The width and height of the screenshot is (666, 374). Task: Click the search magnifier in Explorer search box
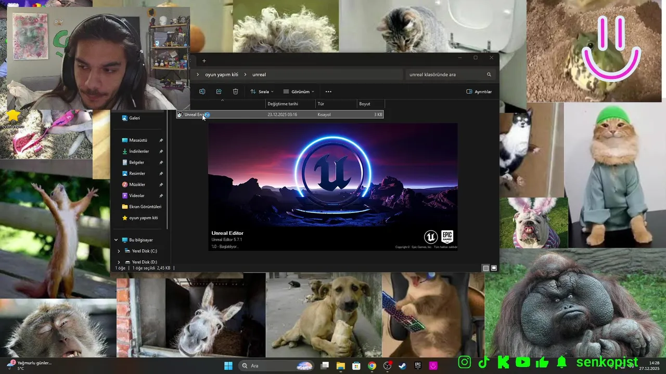[x=489, y=74]
